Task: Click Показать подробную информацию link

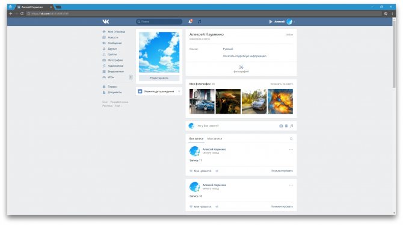Action: pyautogui.click(x=245, y=56)
